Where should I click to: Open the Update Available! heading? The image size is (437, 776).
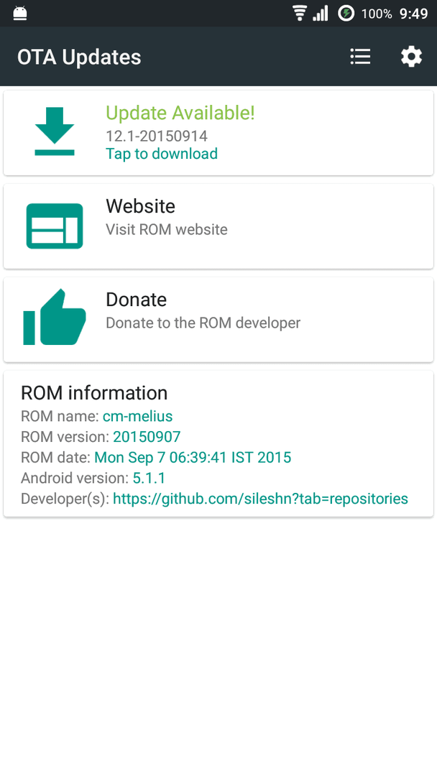180,113
